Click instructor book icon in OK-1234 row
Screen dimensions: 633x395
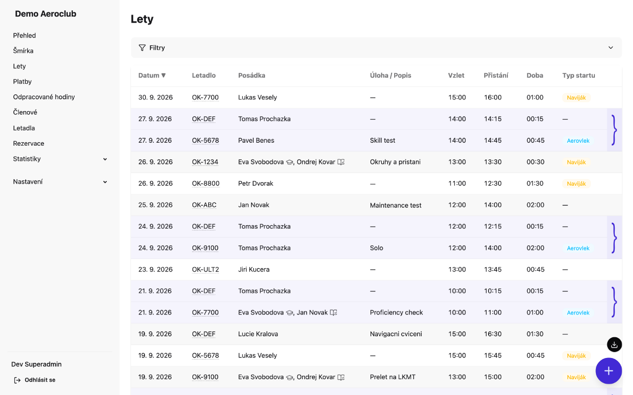[x=341, y=162]
